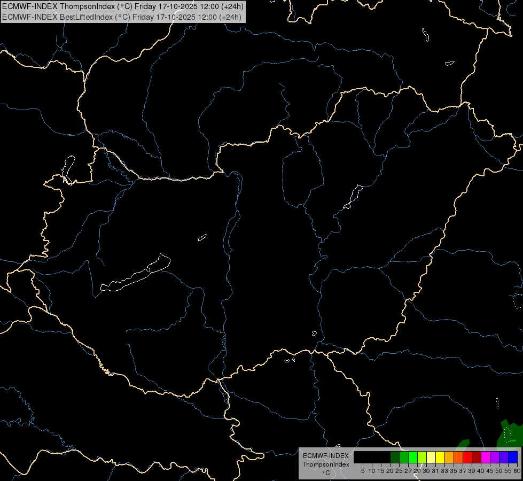Select the bright red 37–39 legend swatch
The height and width of the screenshot is (481, 523).
pyautogui.click(x=467, y=457)
